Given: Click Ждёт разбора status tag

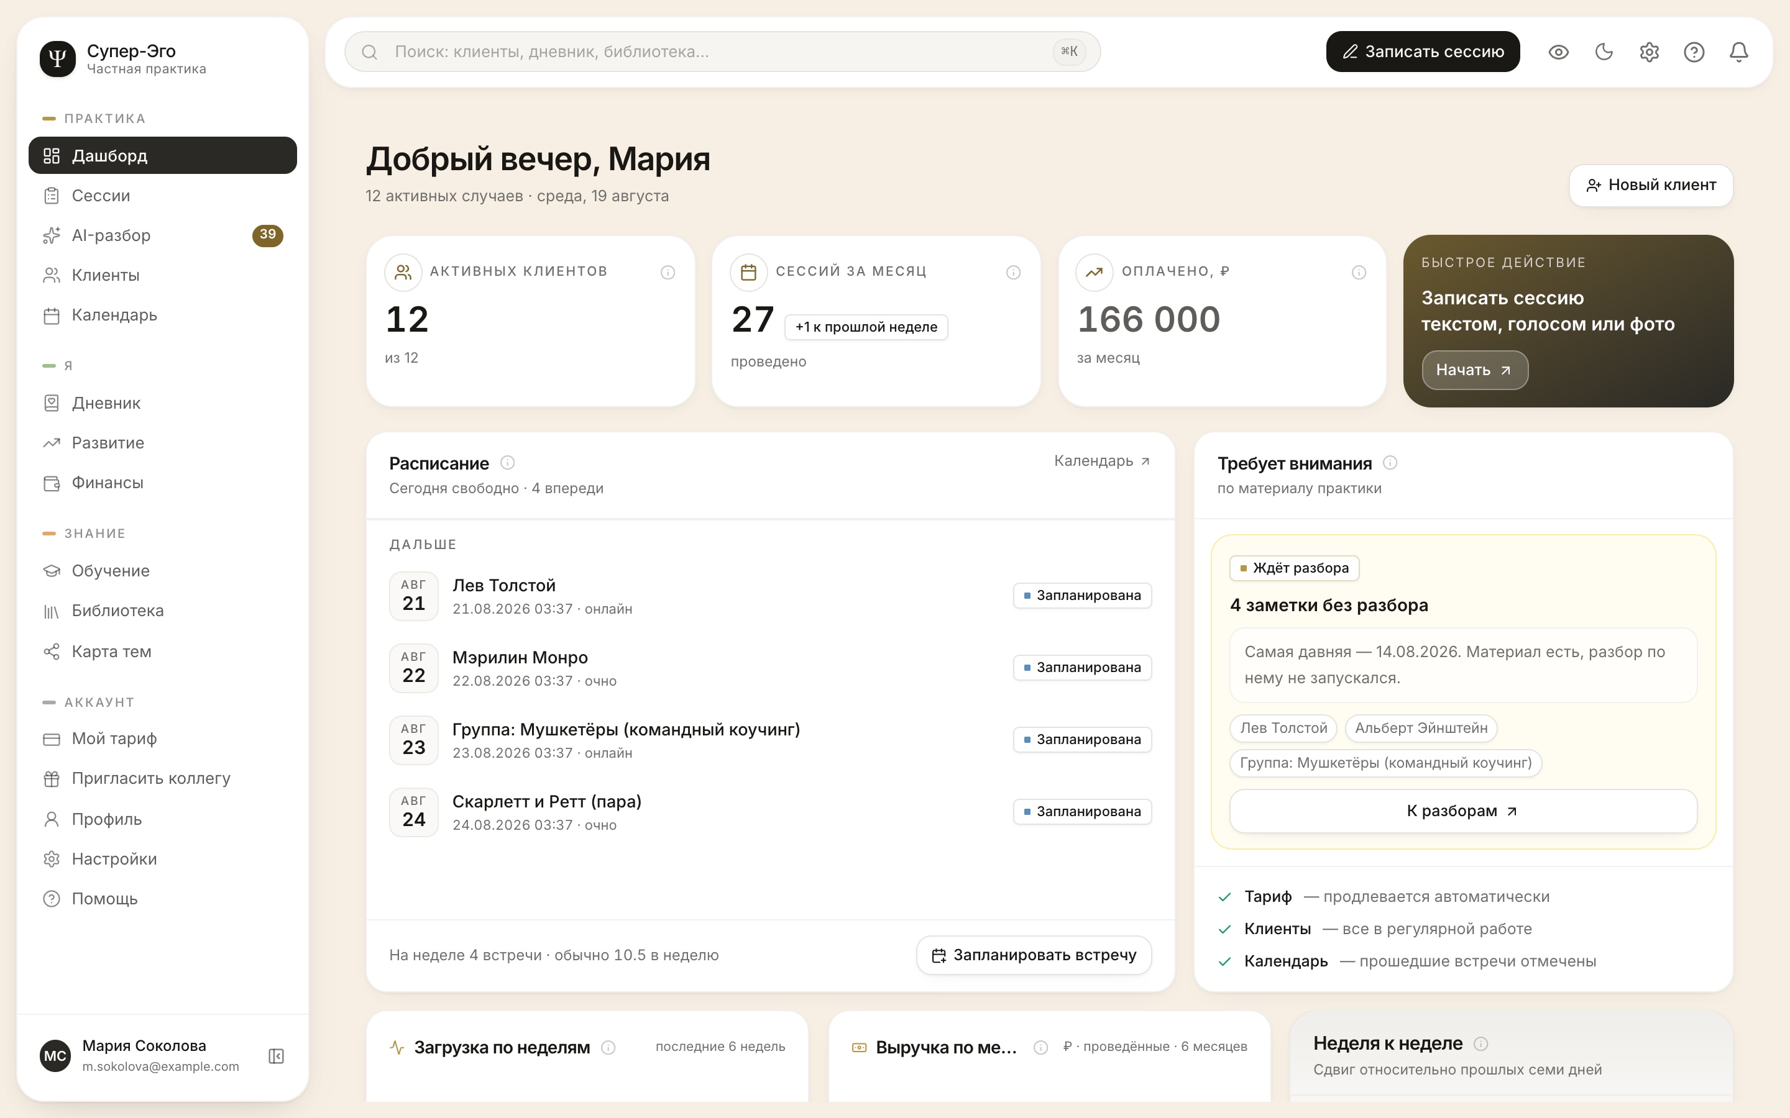Looking at the screenshot, I should tap(1293, 568).
